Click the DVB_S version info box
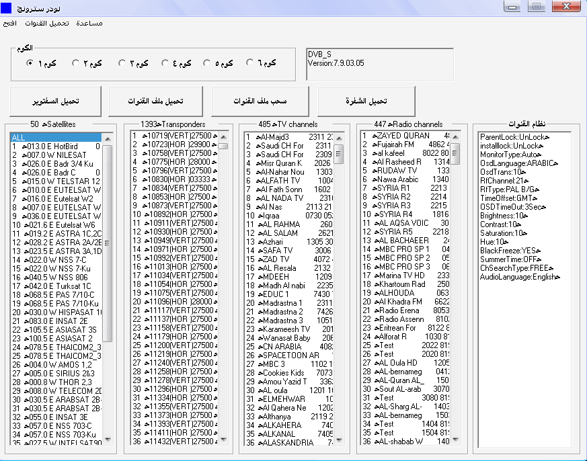Screen dimensions: 587x461 coord(380,64)
